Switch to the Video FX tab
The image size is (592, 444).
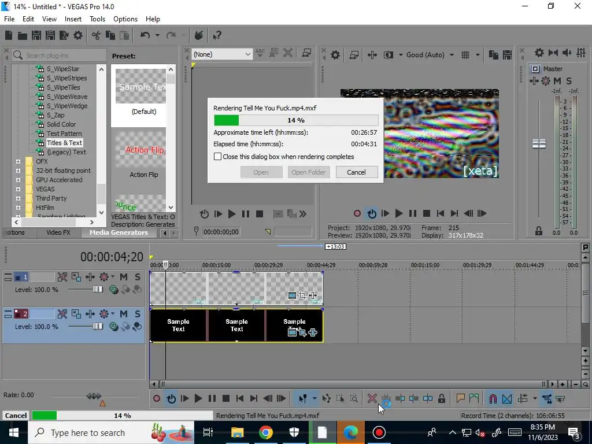[x=58, y=232]
